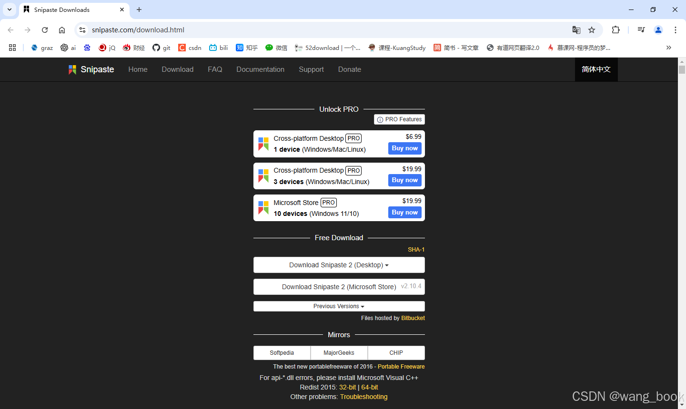The image size is (686, 409).
Task: Expand the Previous Versions dropdown
Action: [x=339, y=306]
